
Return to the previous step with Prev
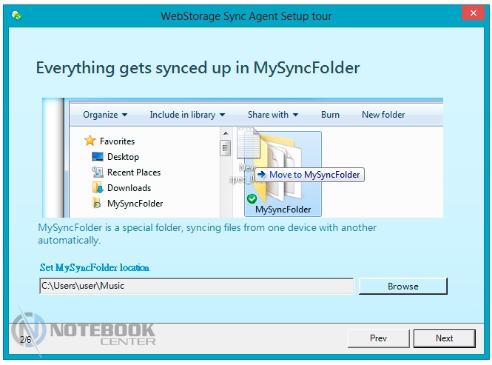[x=378, y=338]
